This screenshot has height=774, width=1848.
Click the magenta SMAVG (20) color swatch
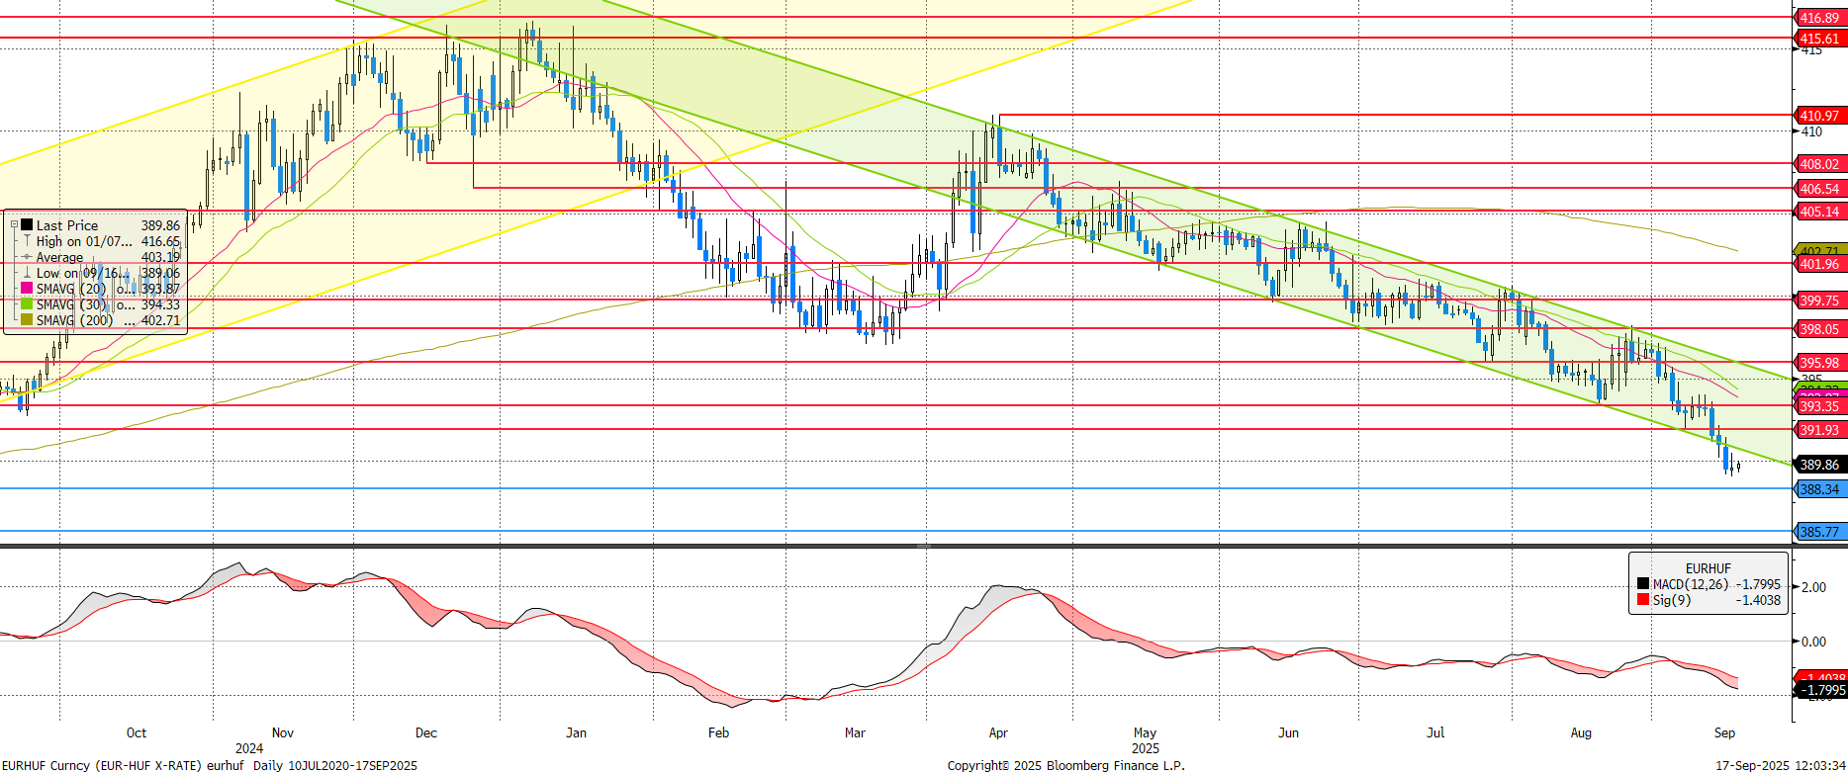pyautogui.click(x=27, y=289)
